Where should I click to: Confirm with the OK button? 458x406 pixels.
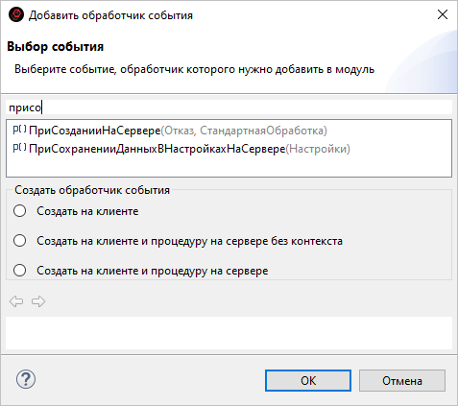[308, 381]
